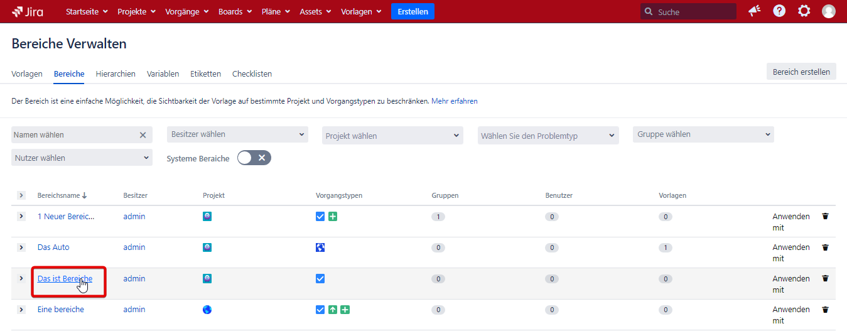Open the 'Gruppe wählen' dropdown

[x=703, y=134]
